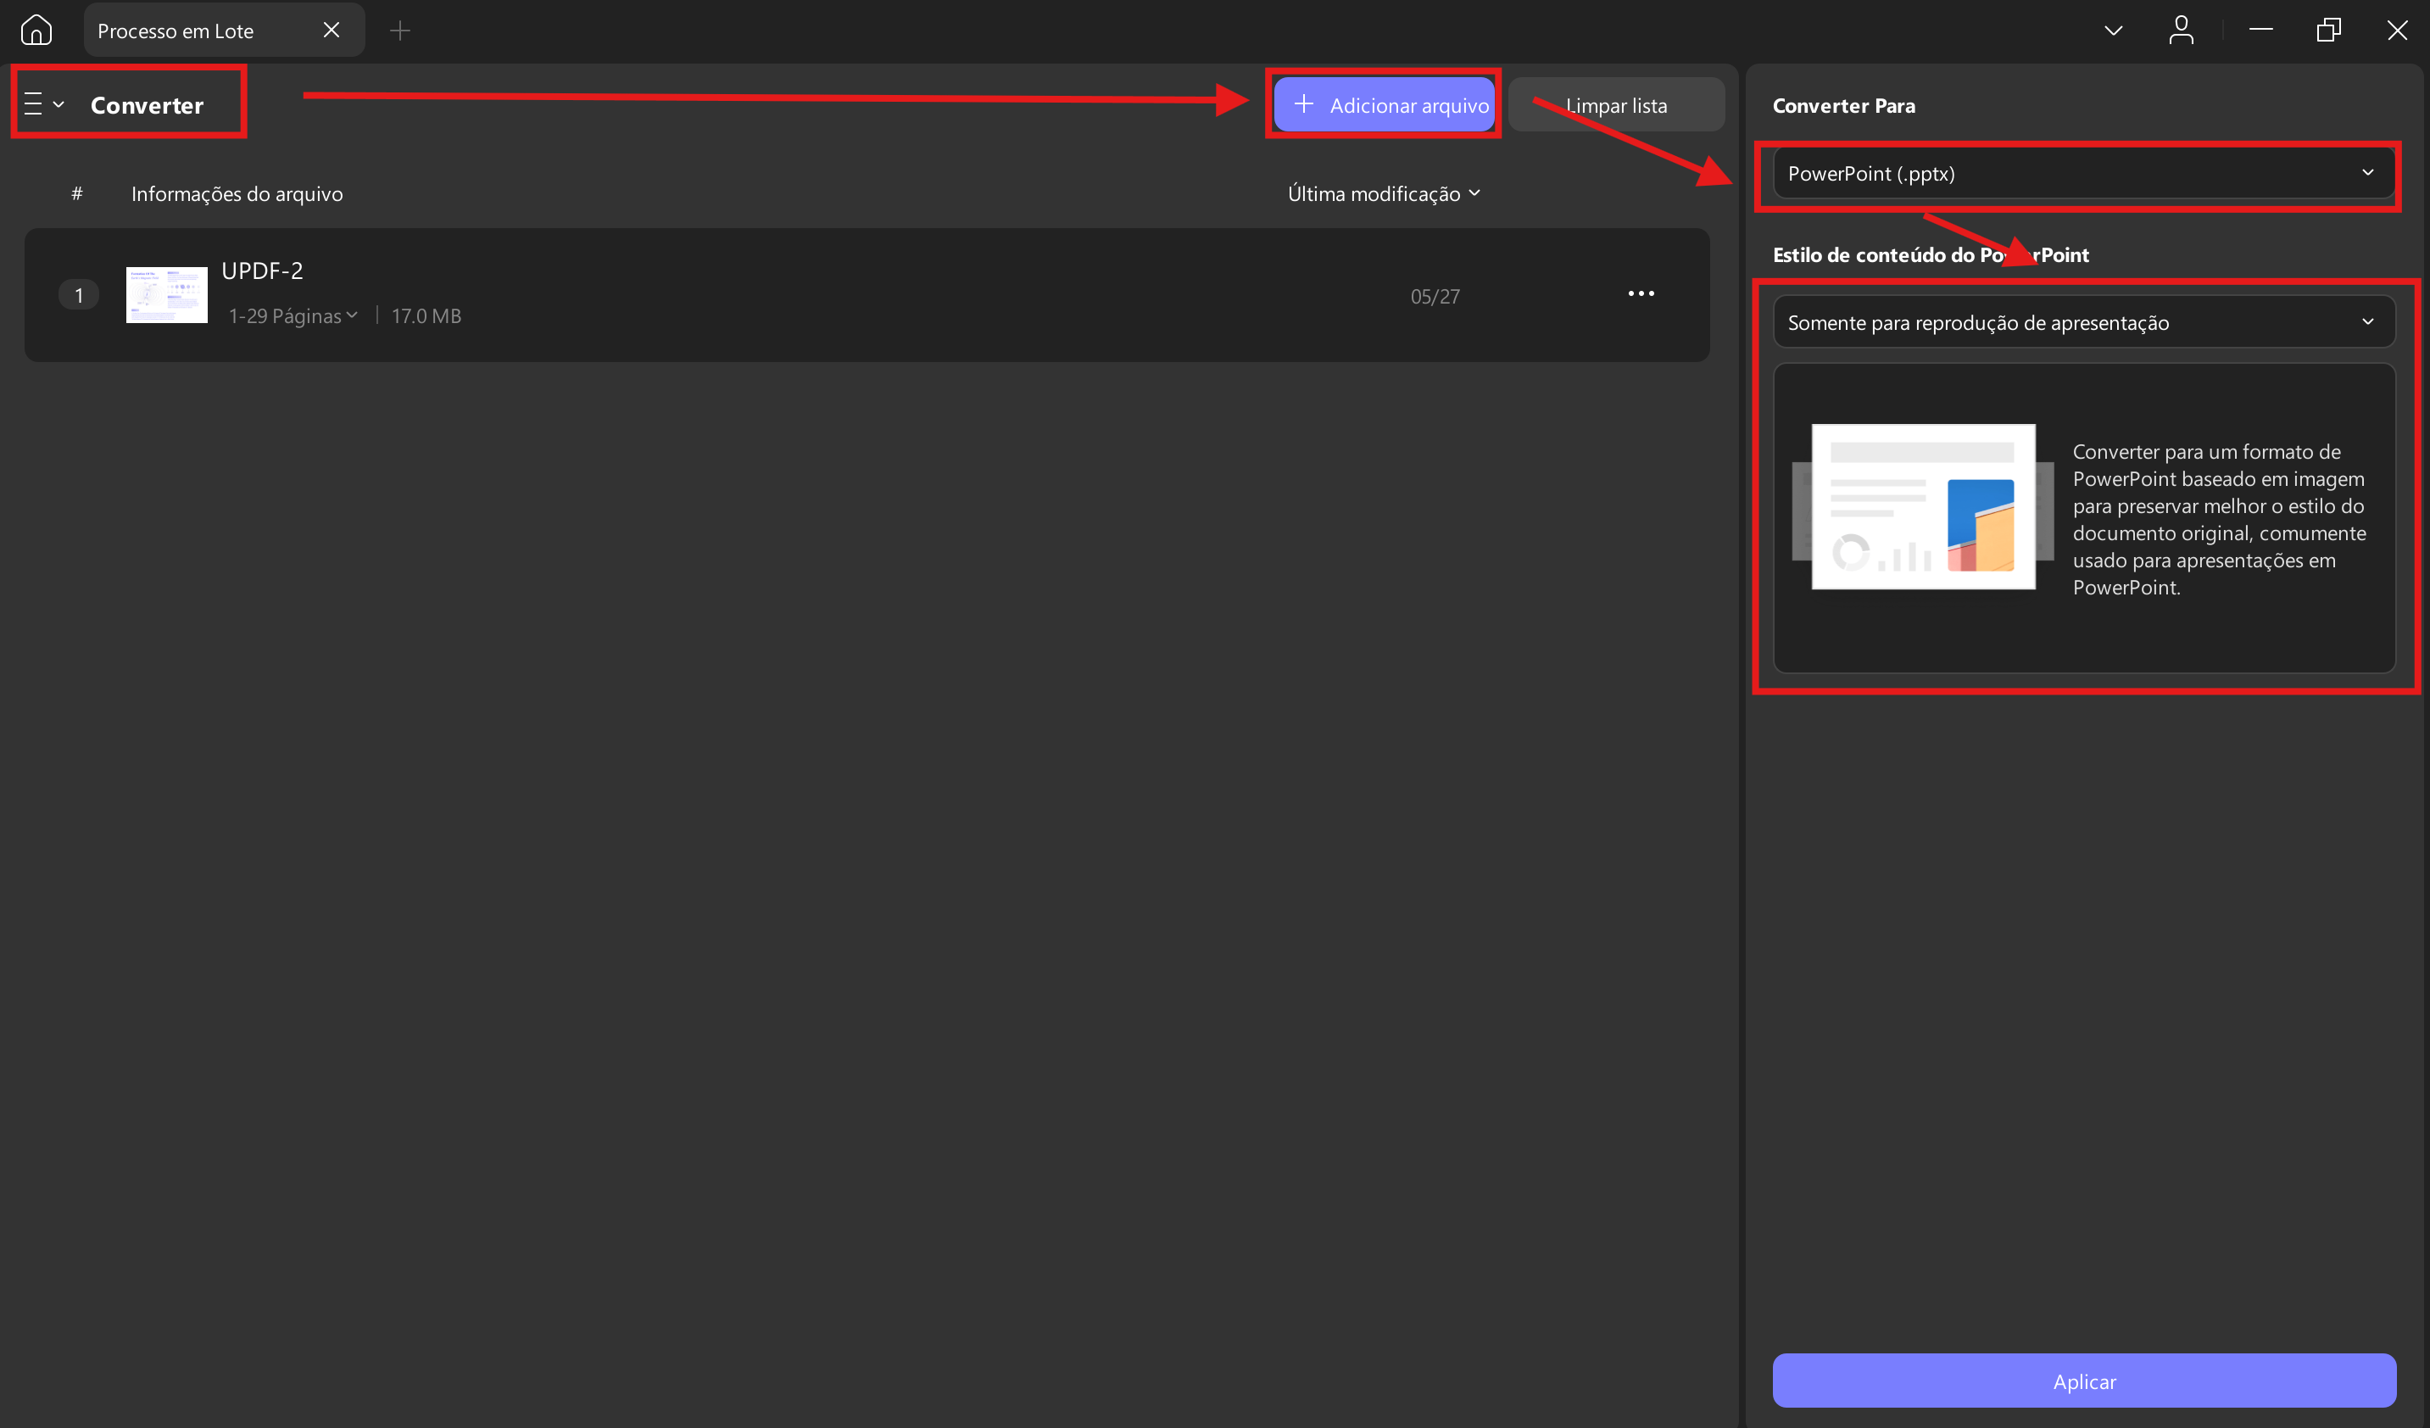Expand the 1-29 Páginas page range dropdown

pyautogui.click(x=293, y=316)
